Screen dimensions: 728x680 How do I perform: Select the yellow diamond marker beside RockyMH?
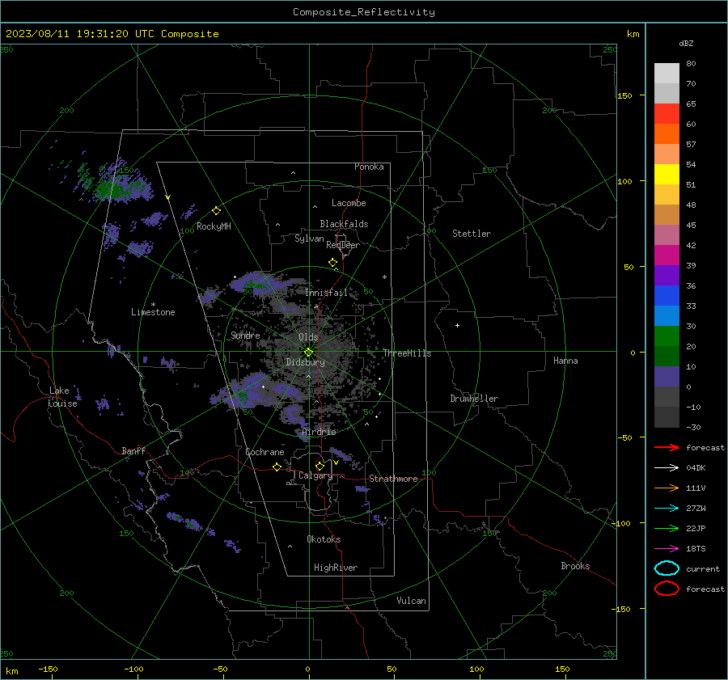pyautogui.click(x=216, y=211)
